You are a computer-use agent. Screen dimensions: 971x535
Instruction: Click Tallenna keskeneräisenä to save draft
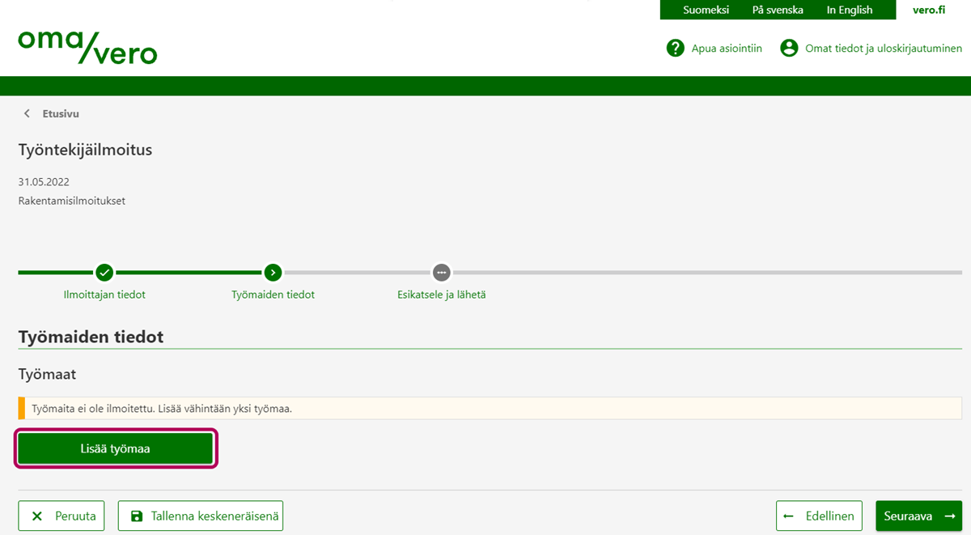point(201,516)
